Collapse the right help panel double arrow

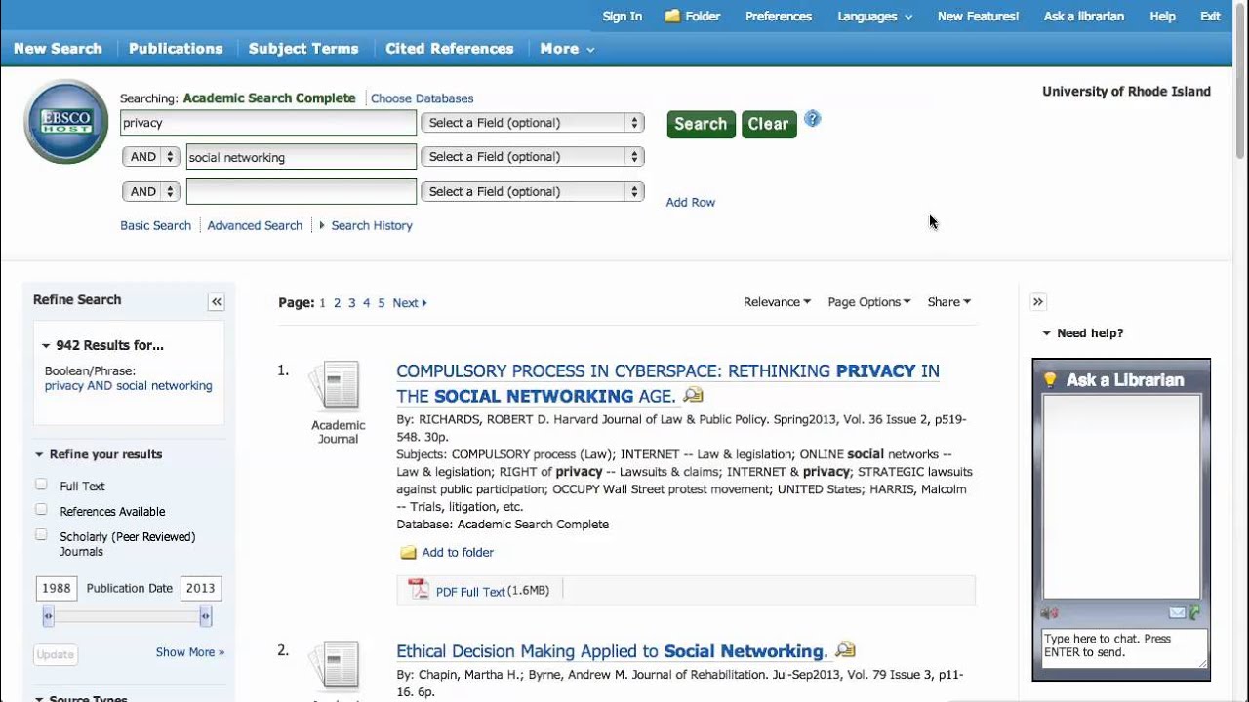pos(1038,302)
